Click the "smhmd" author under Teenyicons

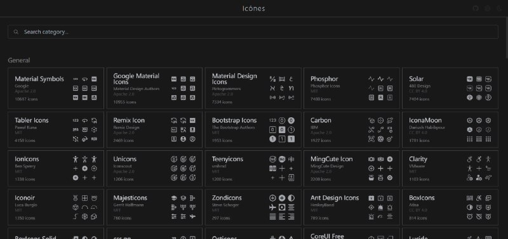[219, 166]
